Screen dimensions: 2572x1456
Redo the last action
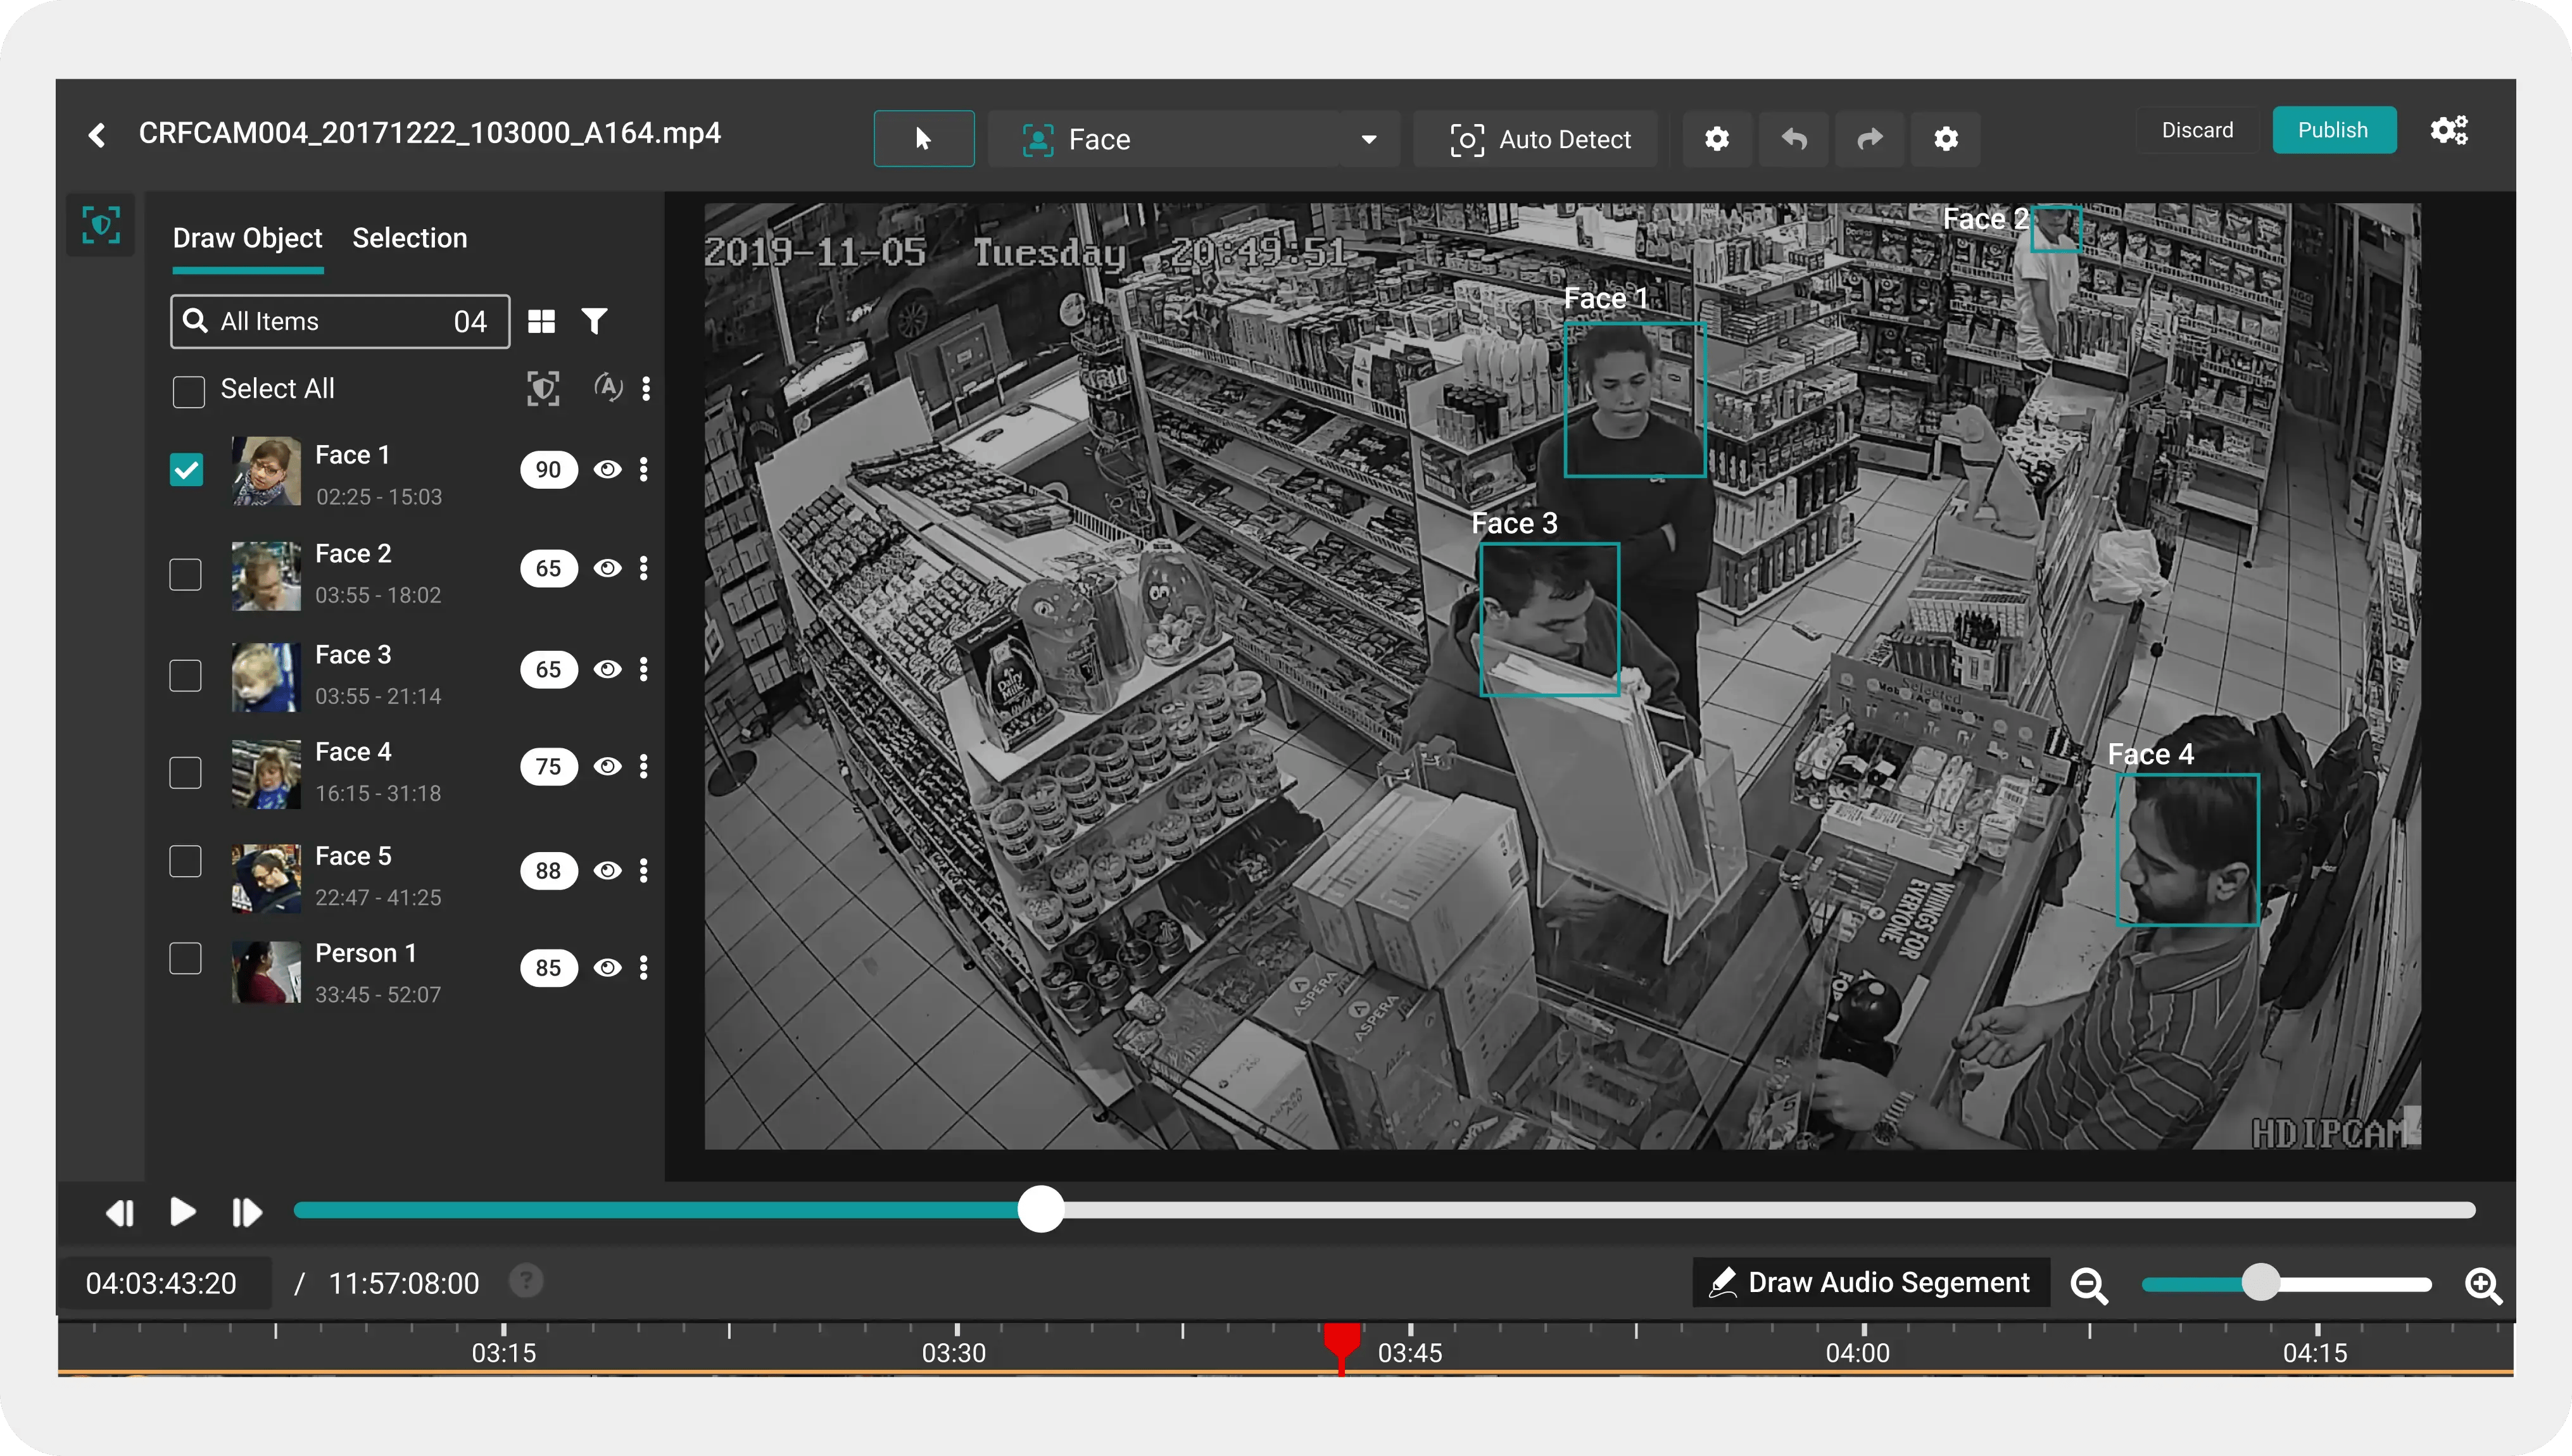click(1870, 138)
